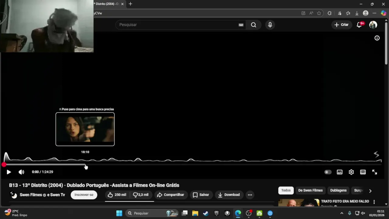Image resolution: width=389 pixels, height=219 pixels.
Task: Open the weather widget 27°C
Action: tap(16, 213)
